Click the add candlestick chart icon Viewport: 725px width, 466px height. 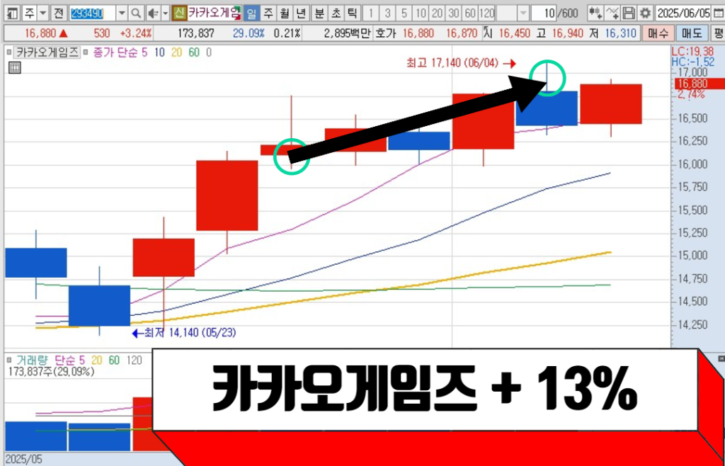coord(596,13)
